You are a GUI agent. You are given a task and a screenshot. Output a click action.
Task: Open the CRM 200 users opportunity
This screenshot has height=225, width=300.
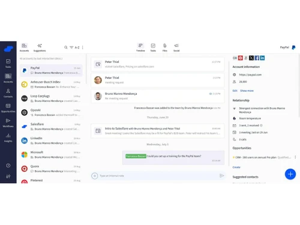point(262,157)
